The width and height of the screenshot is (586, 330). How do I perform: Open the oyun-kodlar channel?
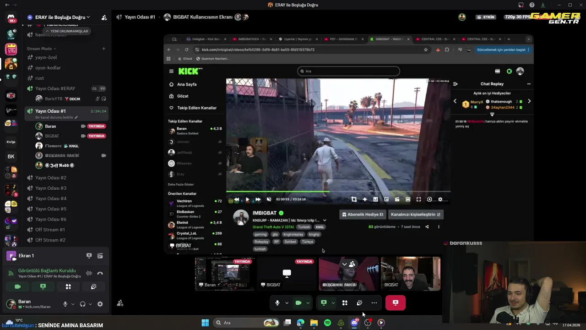[x=66, y=68]
